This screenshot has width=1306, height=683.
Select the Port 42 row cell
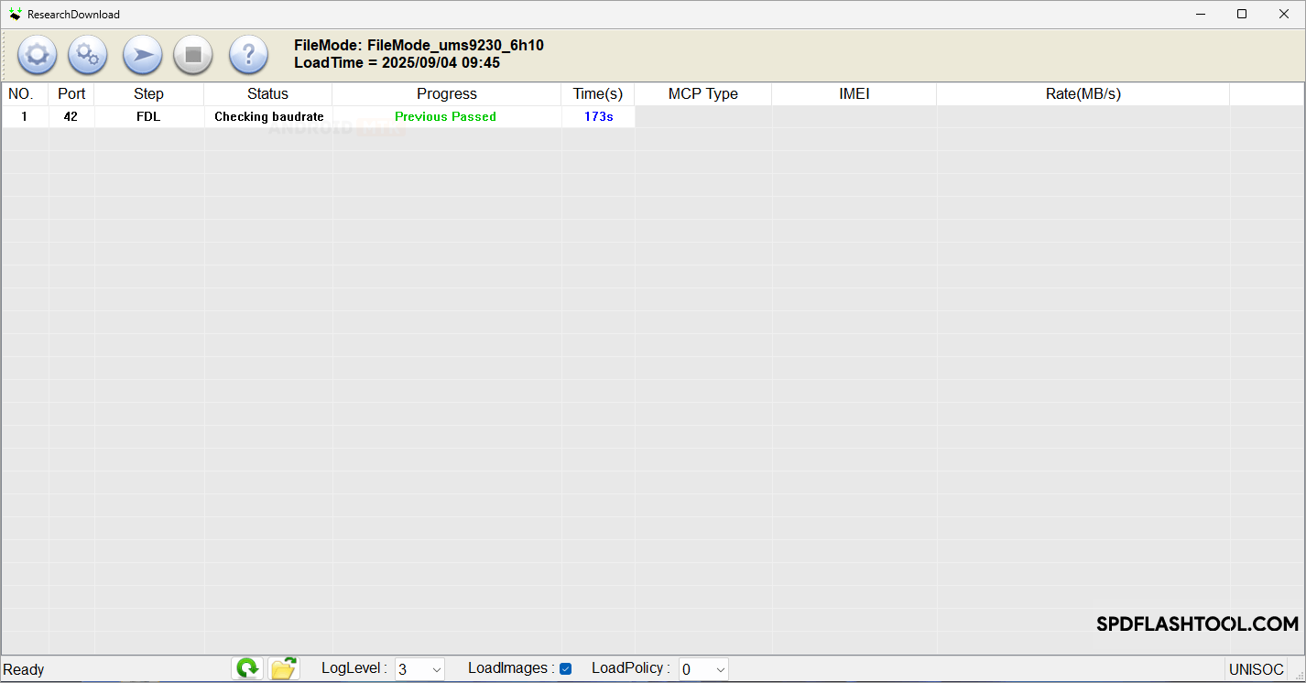coord(71,117)
